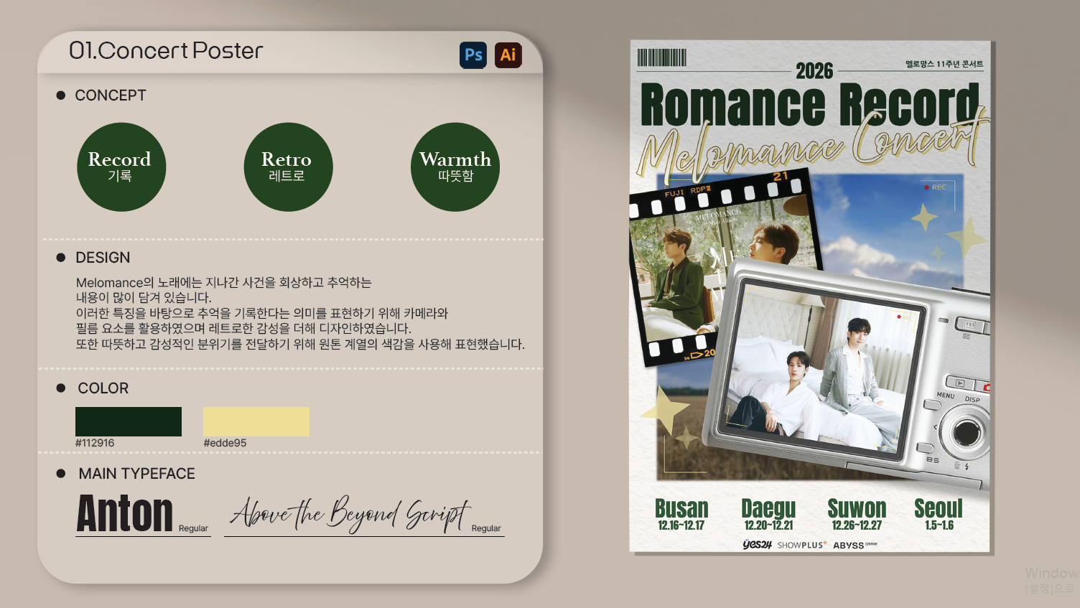Viewport: 1080px width, 608px height.
Task: Click the Photoshop Ps icon
Action: coord(473,55)
